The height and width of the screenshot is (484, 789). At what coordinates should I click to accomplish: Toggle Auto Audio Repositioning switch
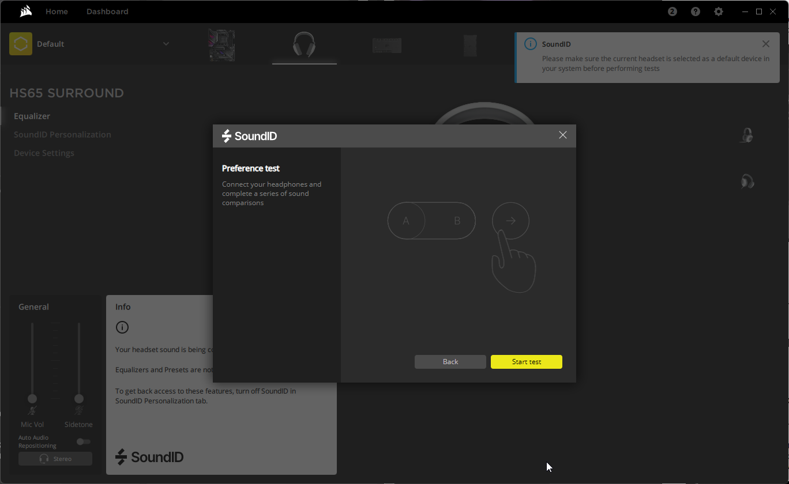tap(84, 441)
